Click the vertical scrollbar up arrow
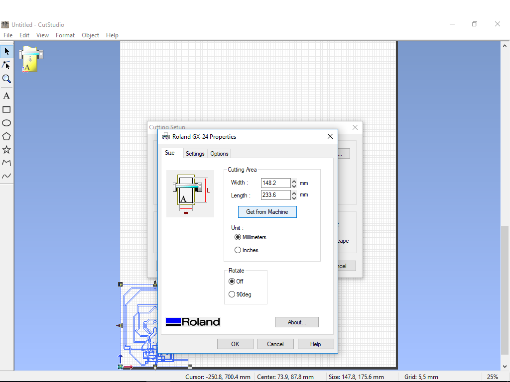The height and width of the screenshot is (382, 510). 505,46
